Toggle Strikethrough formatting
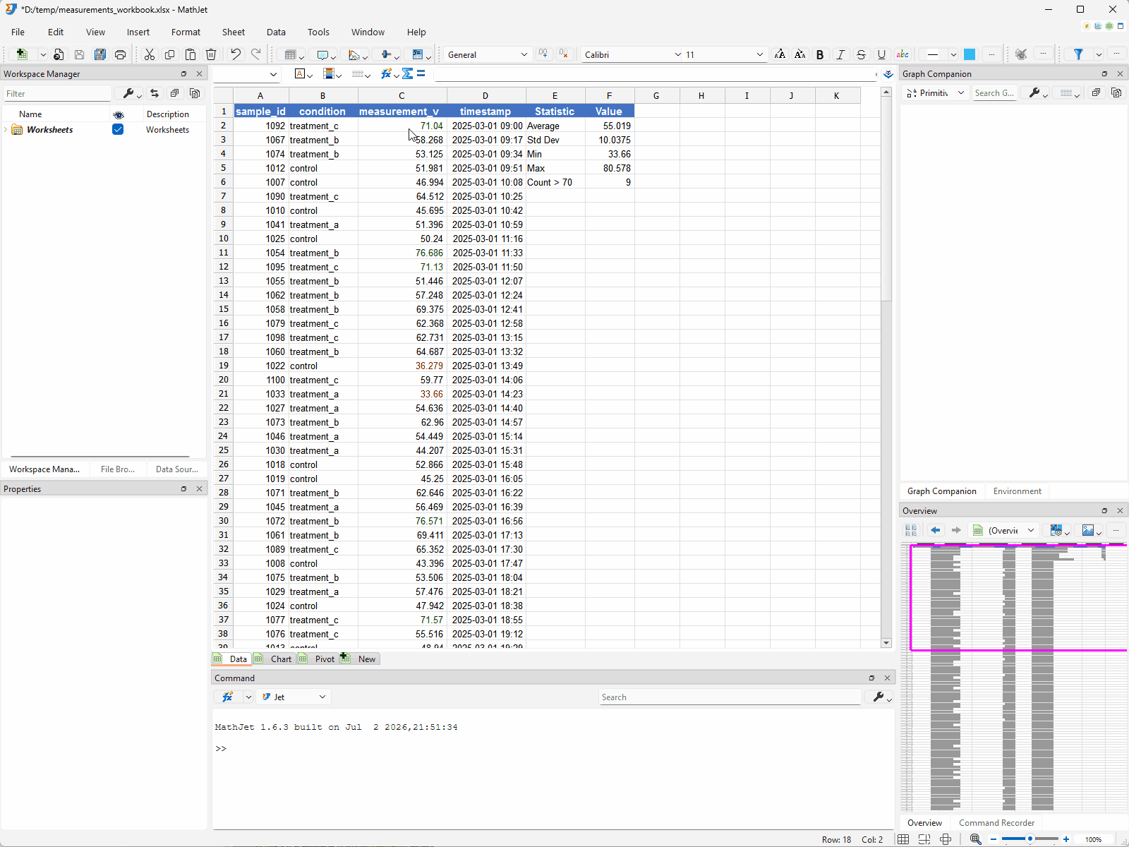The height and width of the screenshot is (847, 1129). click(x=861, y=54)
